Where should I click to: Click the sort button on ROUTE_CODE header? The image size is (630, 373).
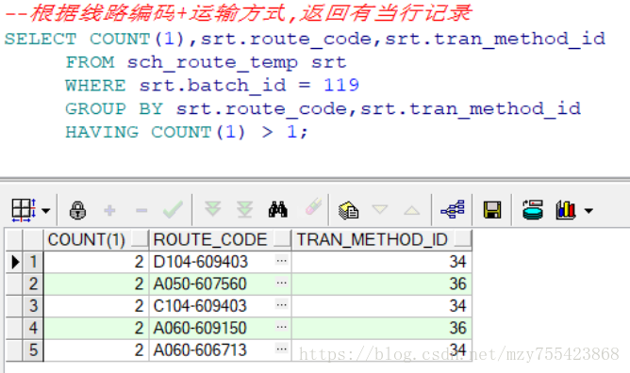pyautogui.click(x=282, y=239)
